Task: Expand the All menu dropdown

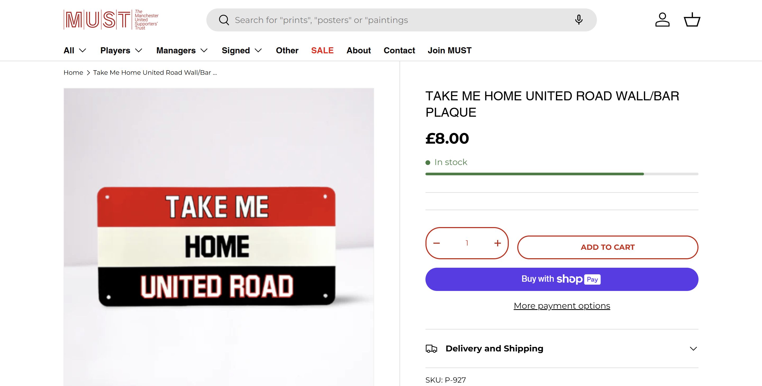Action: [75, 50]
